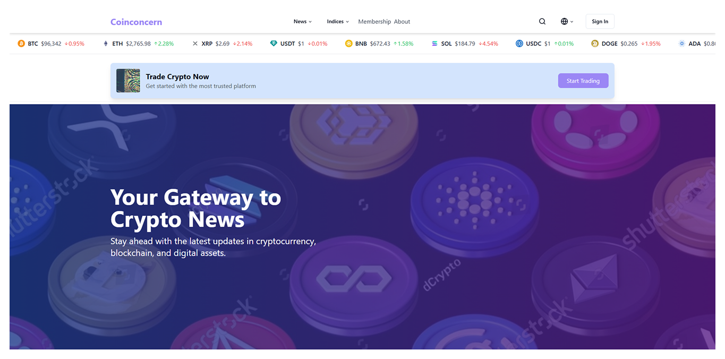The width and height of the screenshot is (725, 359).
Task: Click the USDC coin icon in ticker
Action: tap(519, 44)
